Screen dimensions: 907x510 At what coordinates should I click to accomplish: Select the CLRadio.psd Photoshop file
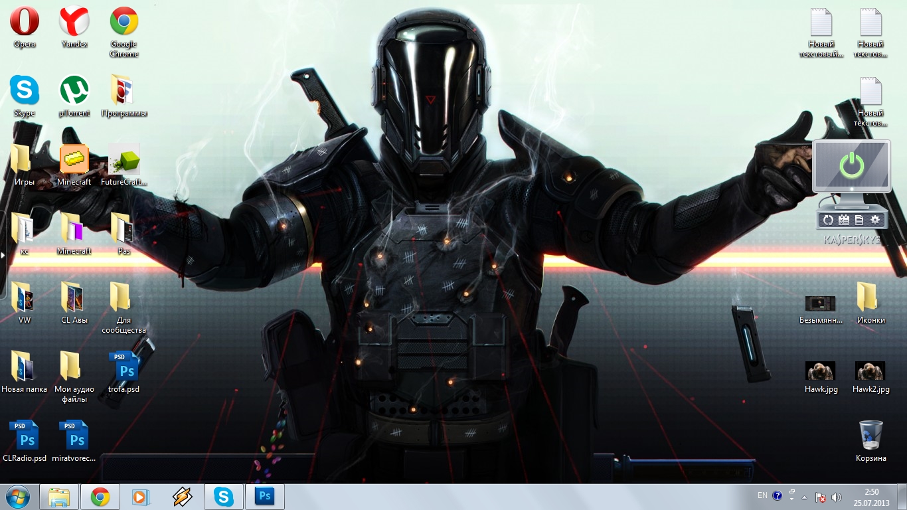pos(25,441)
